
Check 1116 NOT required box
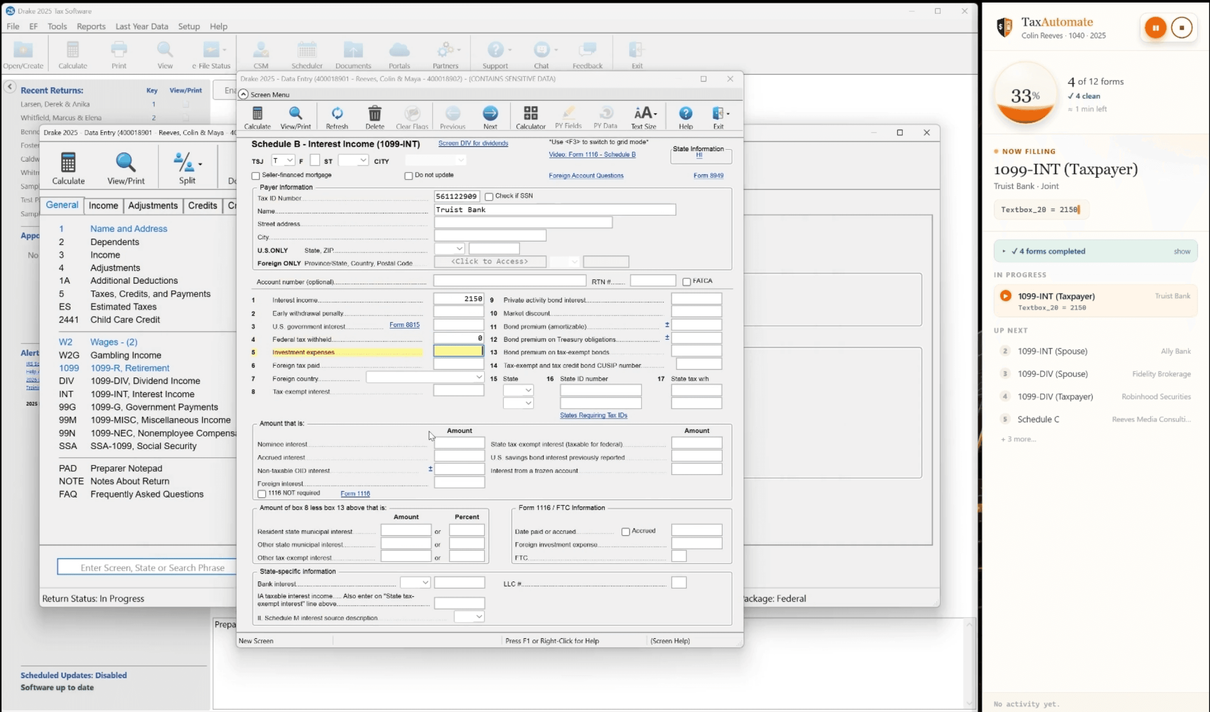[x=262, y=494]
